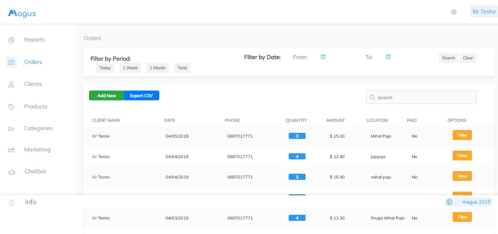Navigate to Categories
The width and height of the screenshot is (498, 234).
(x=38, y=128)
